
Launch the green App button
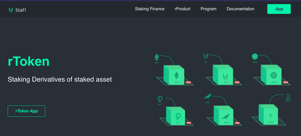[x=279, y=9]
